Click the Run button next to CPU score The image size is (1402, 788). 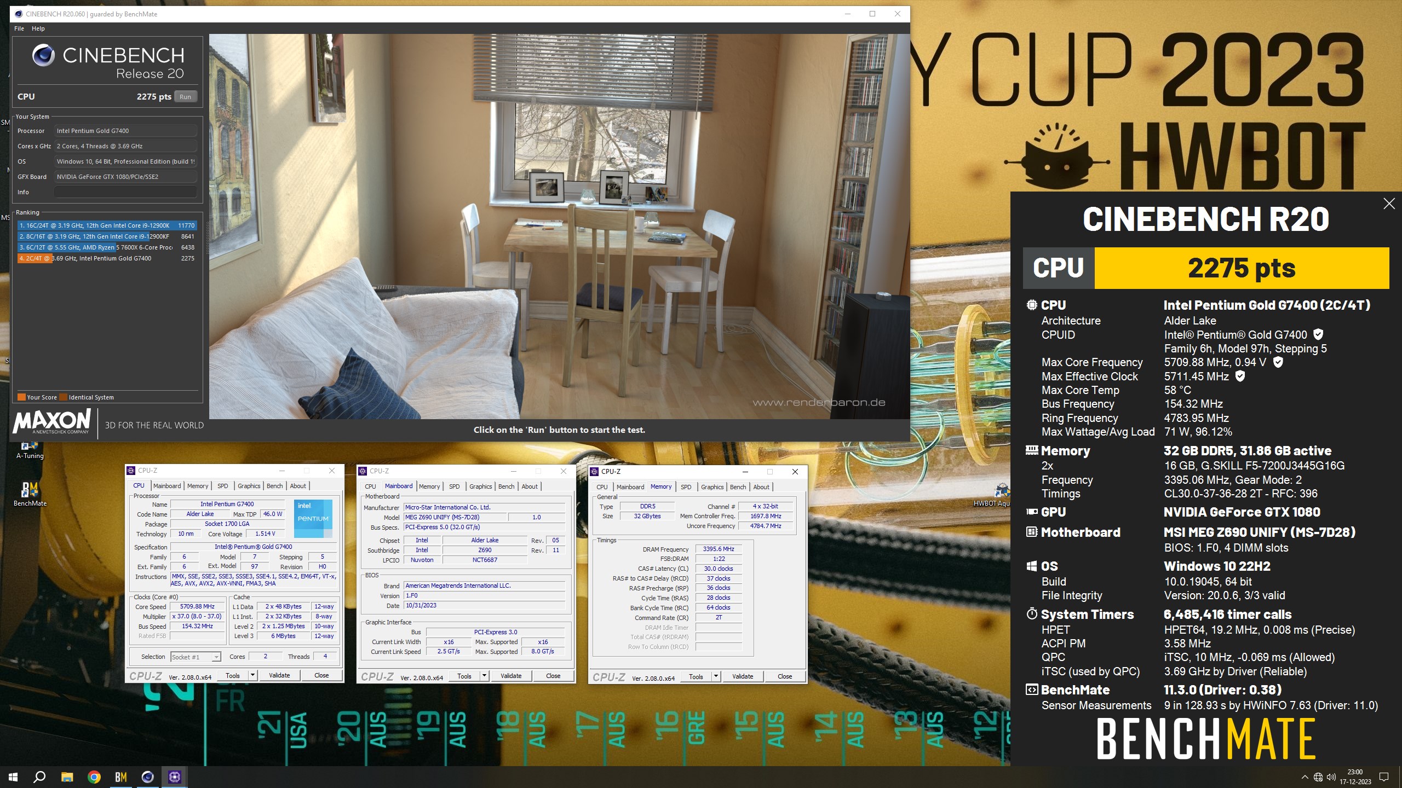185,97
